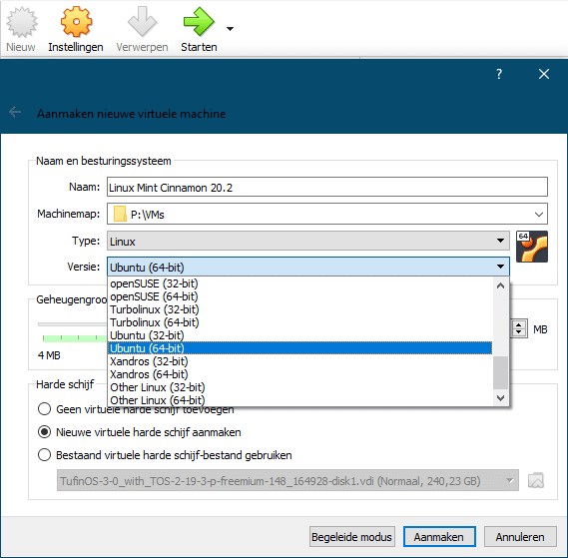568x558 pixels.
Task: Click the 64-bit OS logo icon
Action: 531,247
